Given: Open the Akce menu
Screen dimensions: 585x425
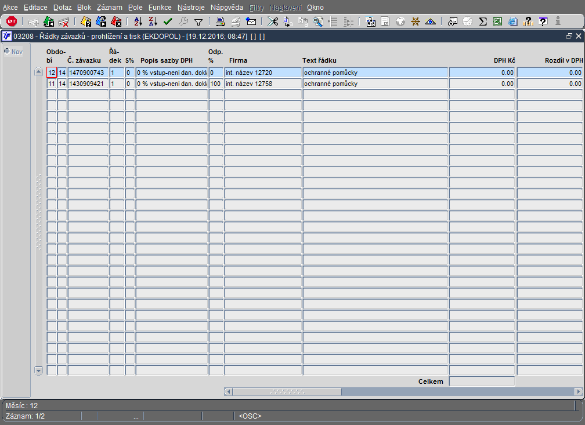Looking at the screenshot, I should click(10, 8).
